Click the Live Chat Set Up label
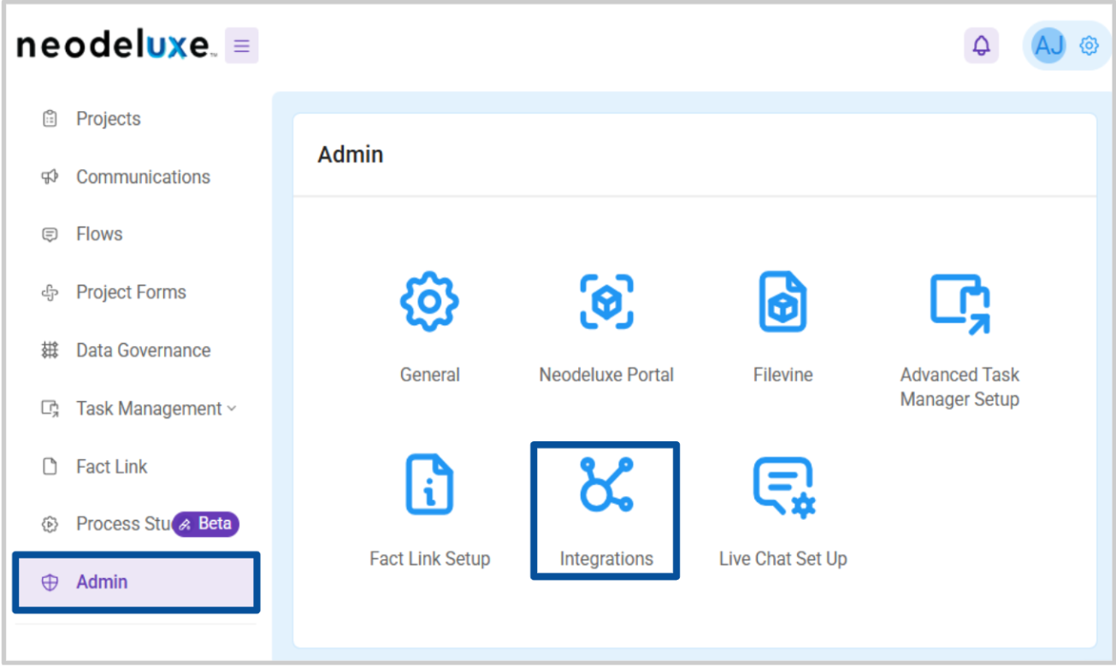This screenshot has width=1116, height=667. point(783,559)
